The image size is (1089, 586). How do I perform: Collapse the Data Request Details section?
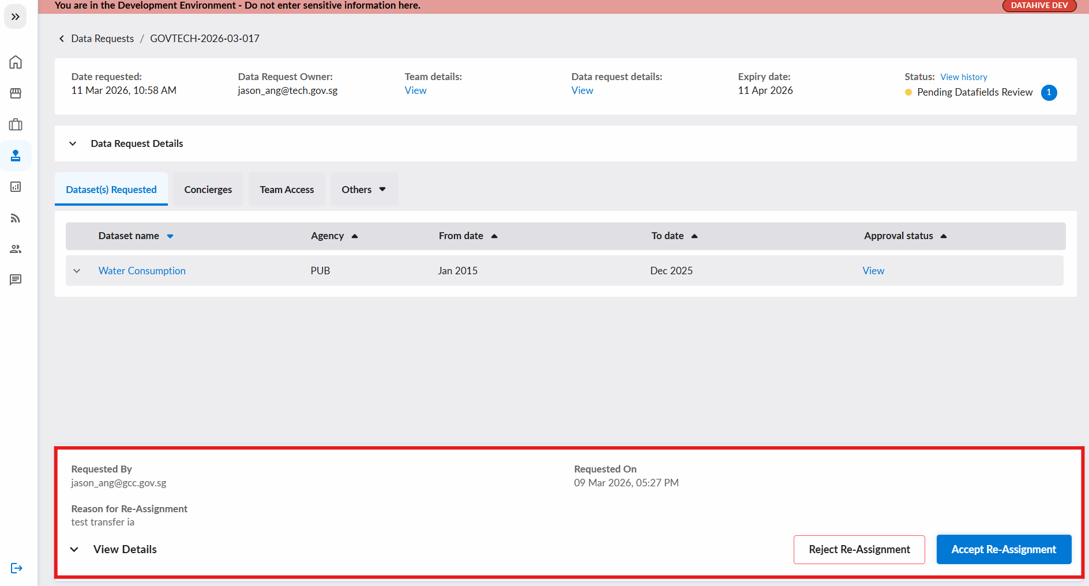[x=73, y=143]
